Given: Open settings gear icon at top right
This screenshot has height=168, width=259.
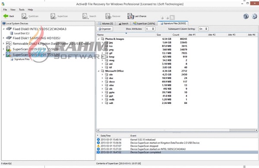Looking at the screenshot, I should pos(254,16).
